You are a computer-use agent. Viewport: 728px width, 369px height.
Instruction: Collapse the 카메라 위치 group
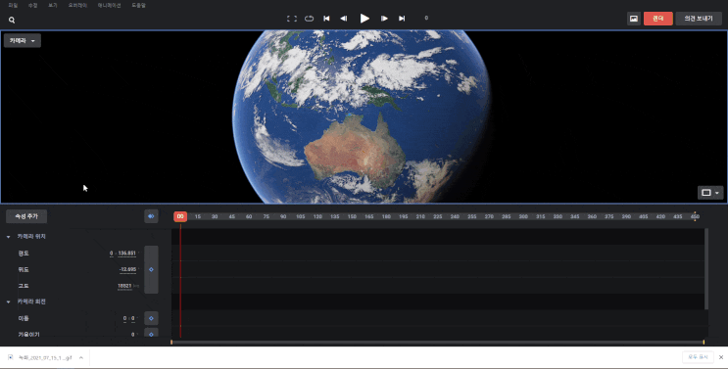tap(9, 237)
